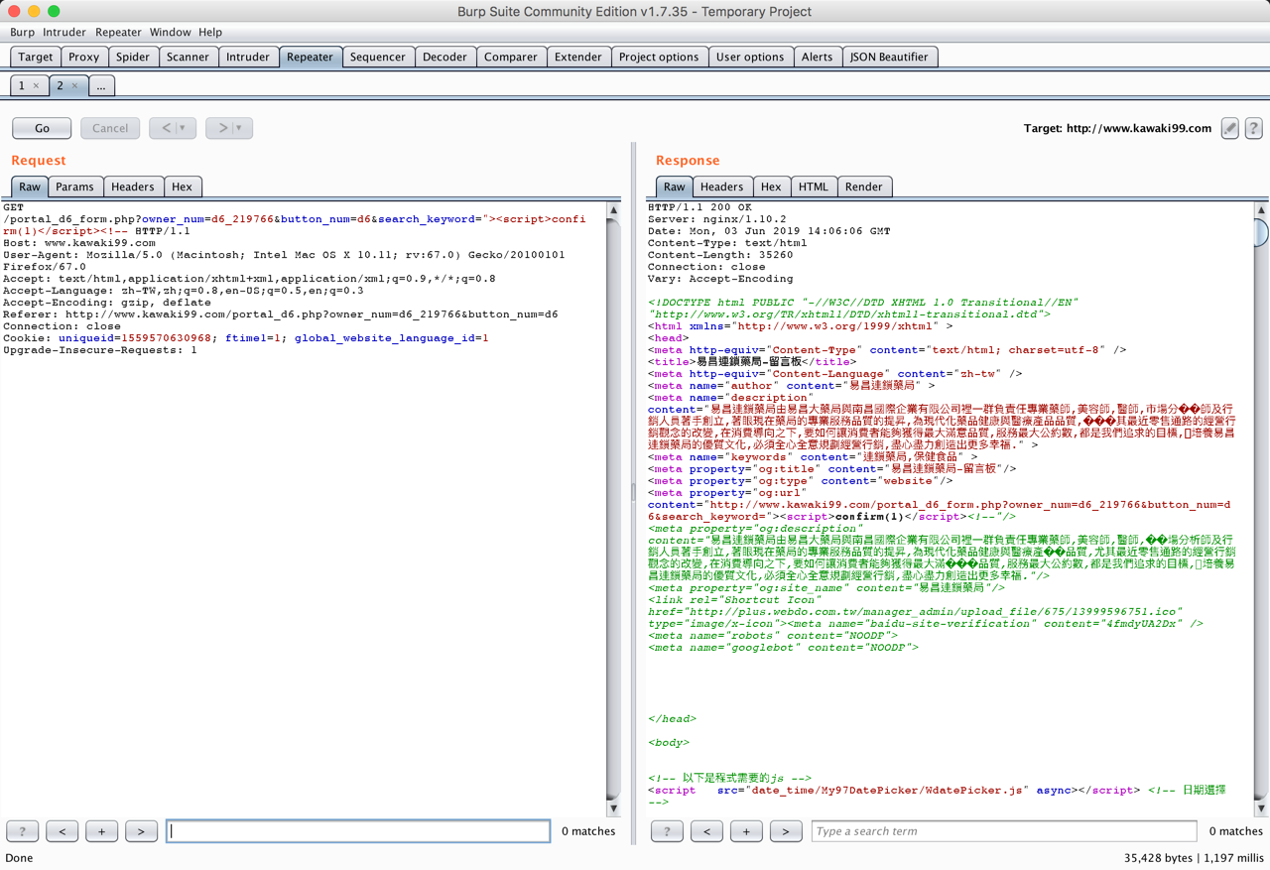Open the Intruder menu in the menu bar
The image size is (1270, 870).
(x=64, y=32)
